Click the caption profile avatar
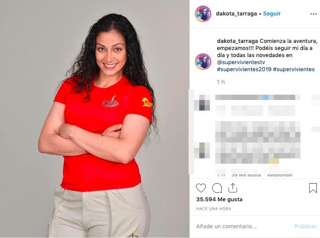320x238 pixels. point(203,61)
